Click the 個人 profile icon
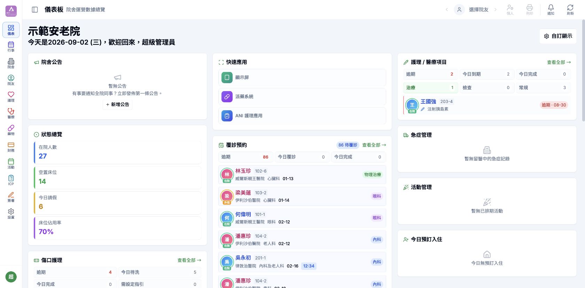Screen dimensions: 585x288 point(510,10)
